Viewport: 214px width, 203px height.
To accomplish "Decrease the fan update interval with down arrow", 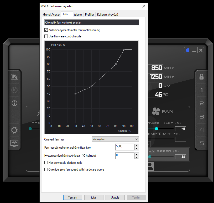I will pos(136,149).
